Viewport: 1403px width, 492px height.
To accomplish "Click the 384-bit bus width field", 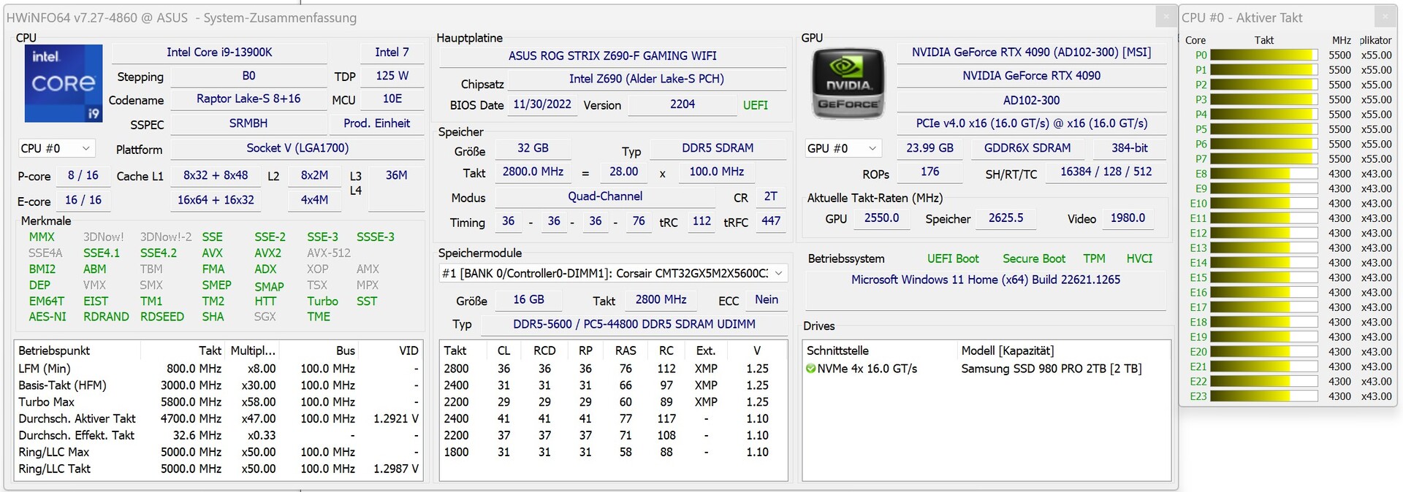I will tap(1129, 148).
